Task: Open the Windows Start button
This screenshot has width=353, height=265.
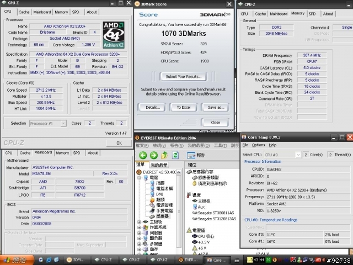Action: coord(17,260)
